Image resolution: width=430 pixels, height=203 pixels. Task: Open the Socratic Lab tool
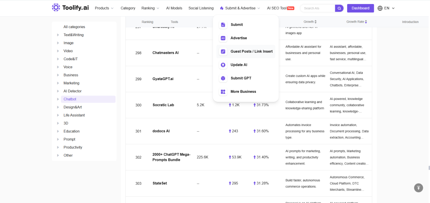coord(163,105)
